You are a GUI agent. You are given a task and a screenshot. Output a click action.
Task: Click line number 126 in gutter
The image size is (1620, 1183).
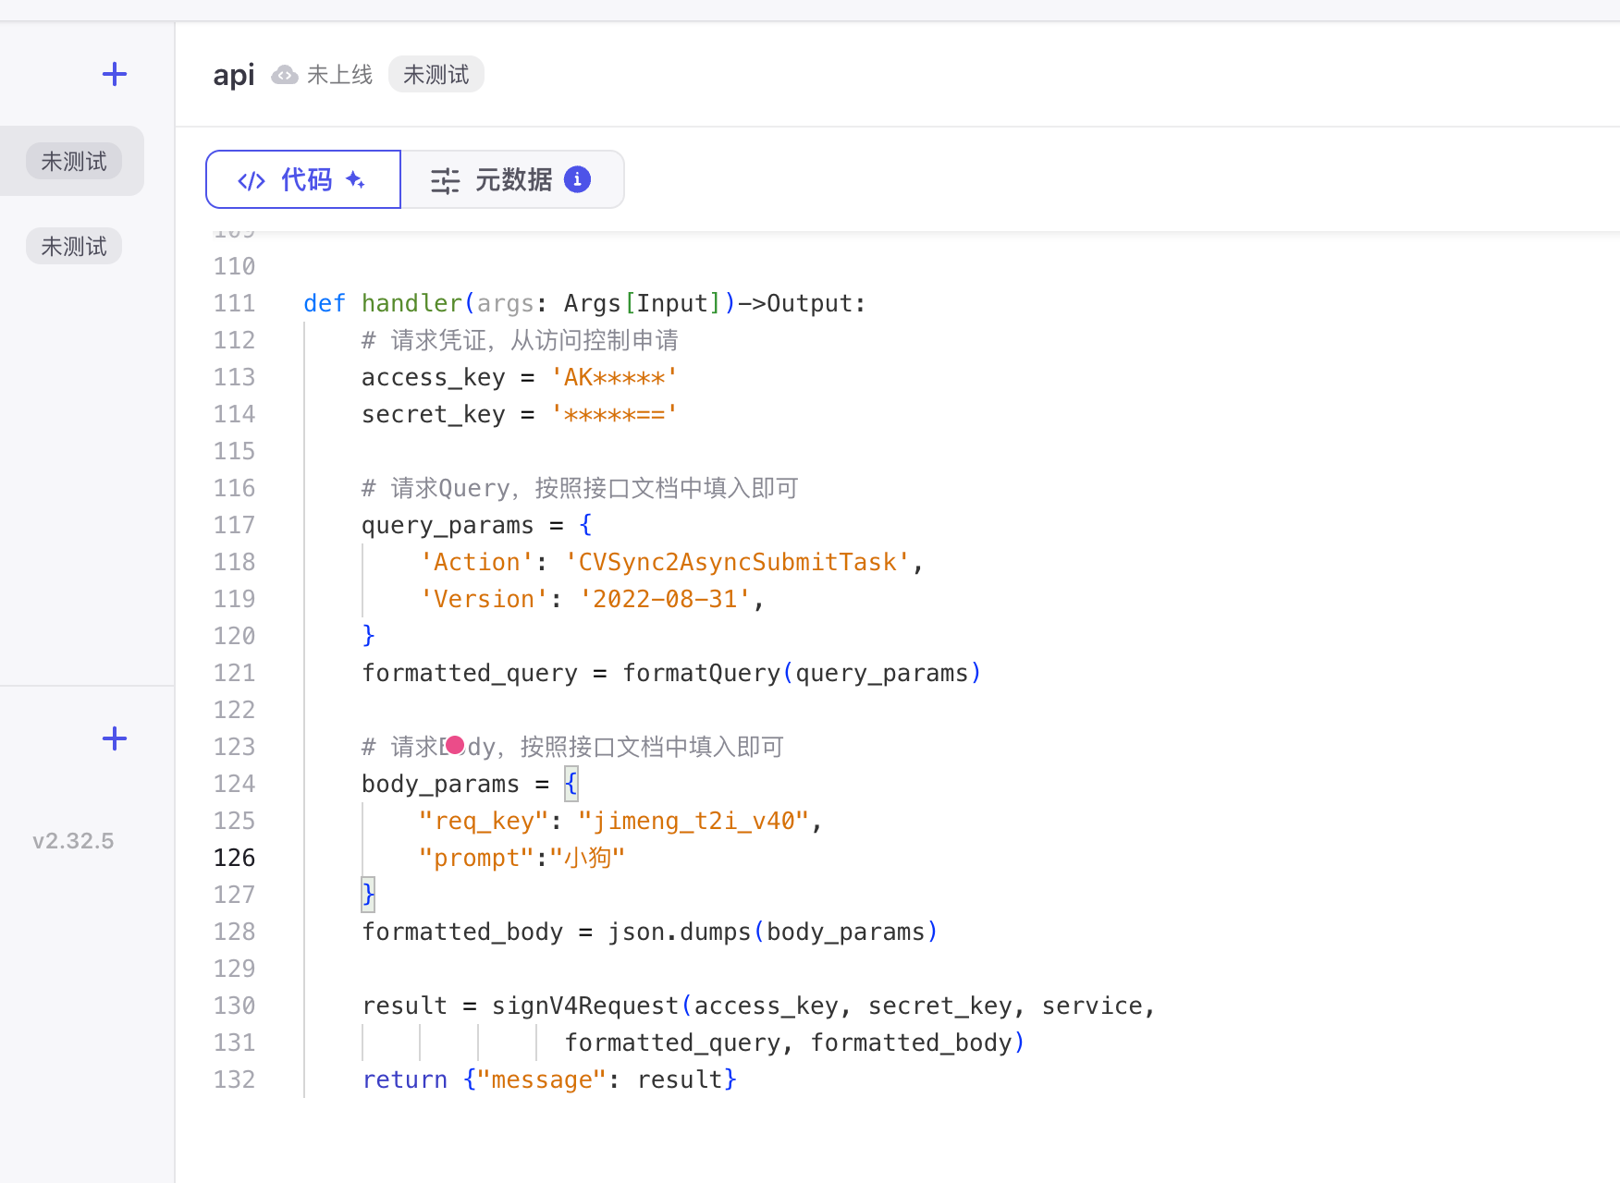234,858
